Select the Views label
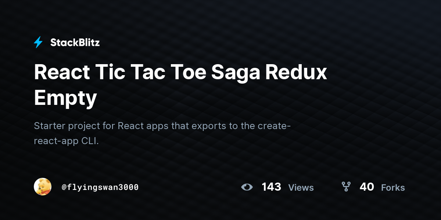 pos(301,188)
